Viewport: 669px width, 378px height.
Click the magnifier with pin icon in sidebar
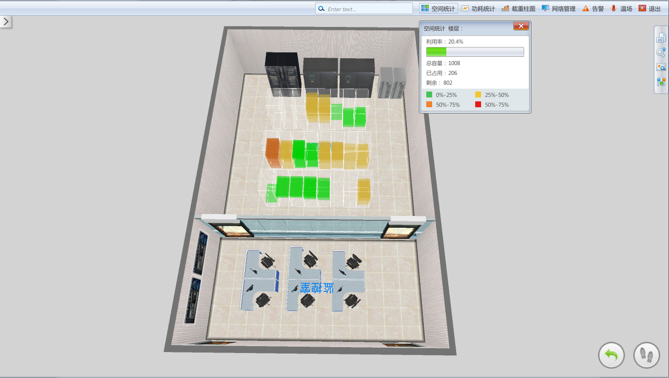point(661,52)
